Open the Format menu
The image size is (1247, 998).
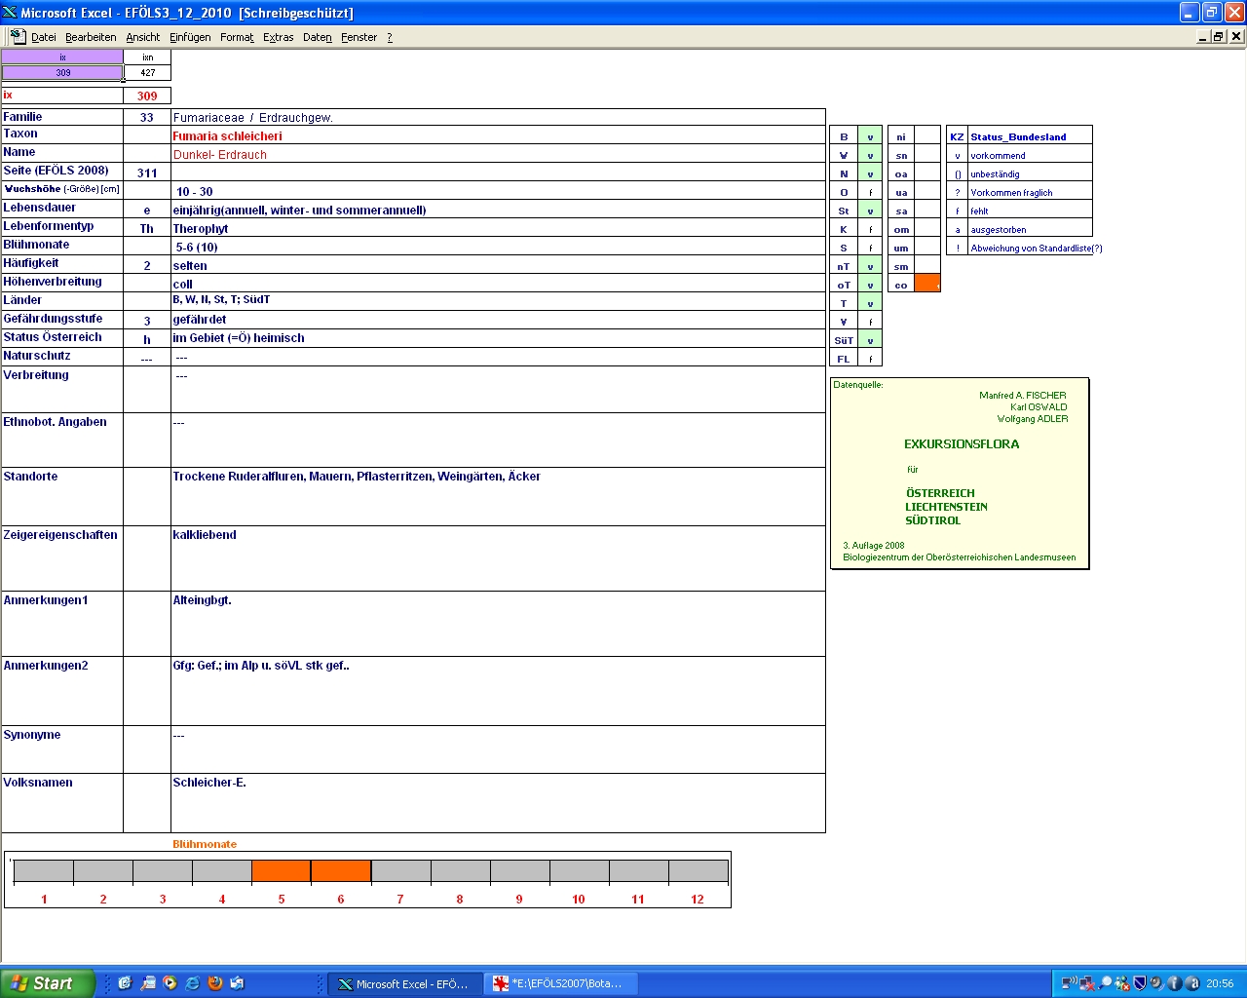tap(237, 37)
